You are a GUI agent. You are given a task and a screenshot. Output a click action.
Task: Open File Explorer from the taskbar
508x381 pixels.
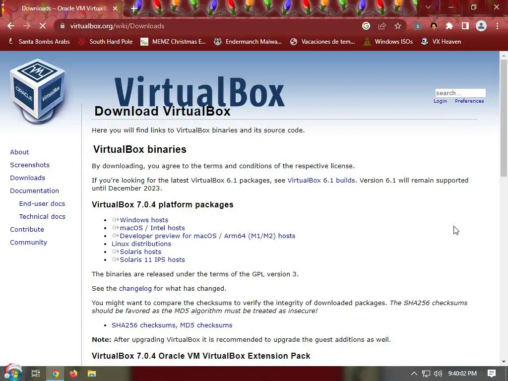pos(92,374)
